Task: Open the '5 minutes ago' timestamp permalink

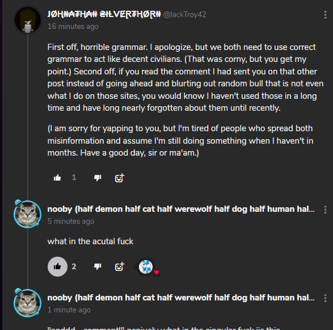Action: (71, 222)
